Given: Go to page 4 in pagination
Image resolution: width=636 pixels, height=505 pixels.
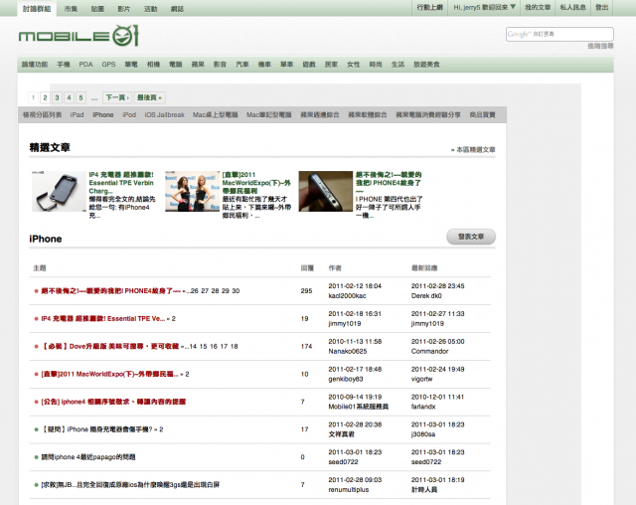Looking at the screenshot, I should (69, 97).
